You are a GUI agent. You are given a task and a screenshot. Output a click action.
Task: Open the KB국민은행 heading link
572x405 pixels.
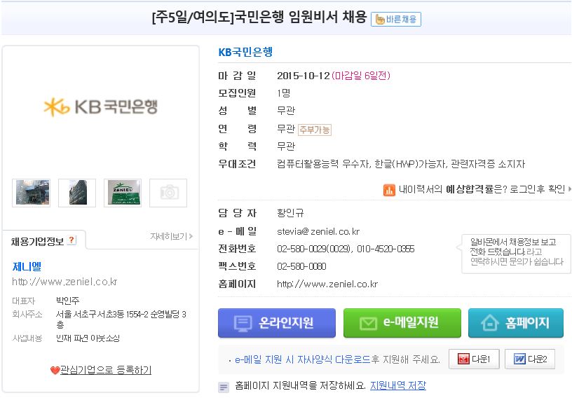[x=245, y=52]
